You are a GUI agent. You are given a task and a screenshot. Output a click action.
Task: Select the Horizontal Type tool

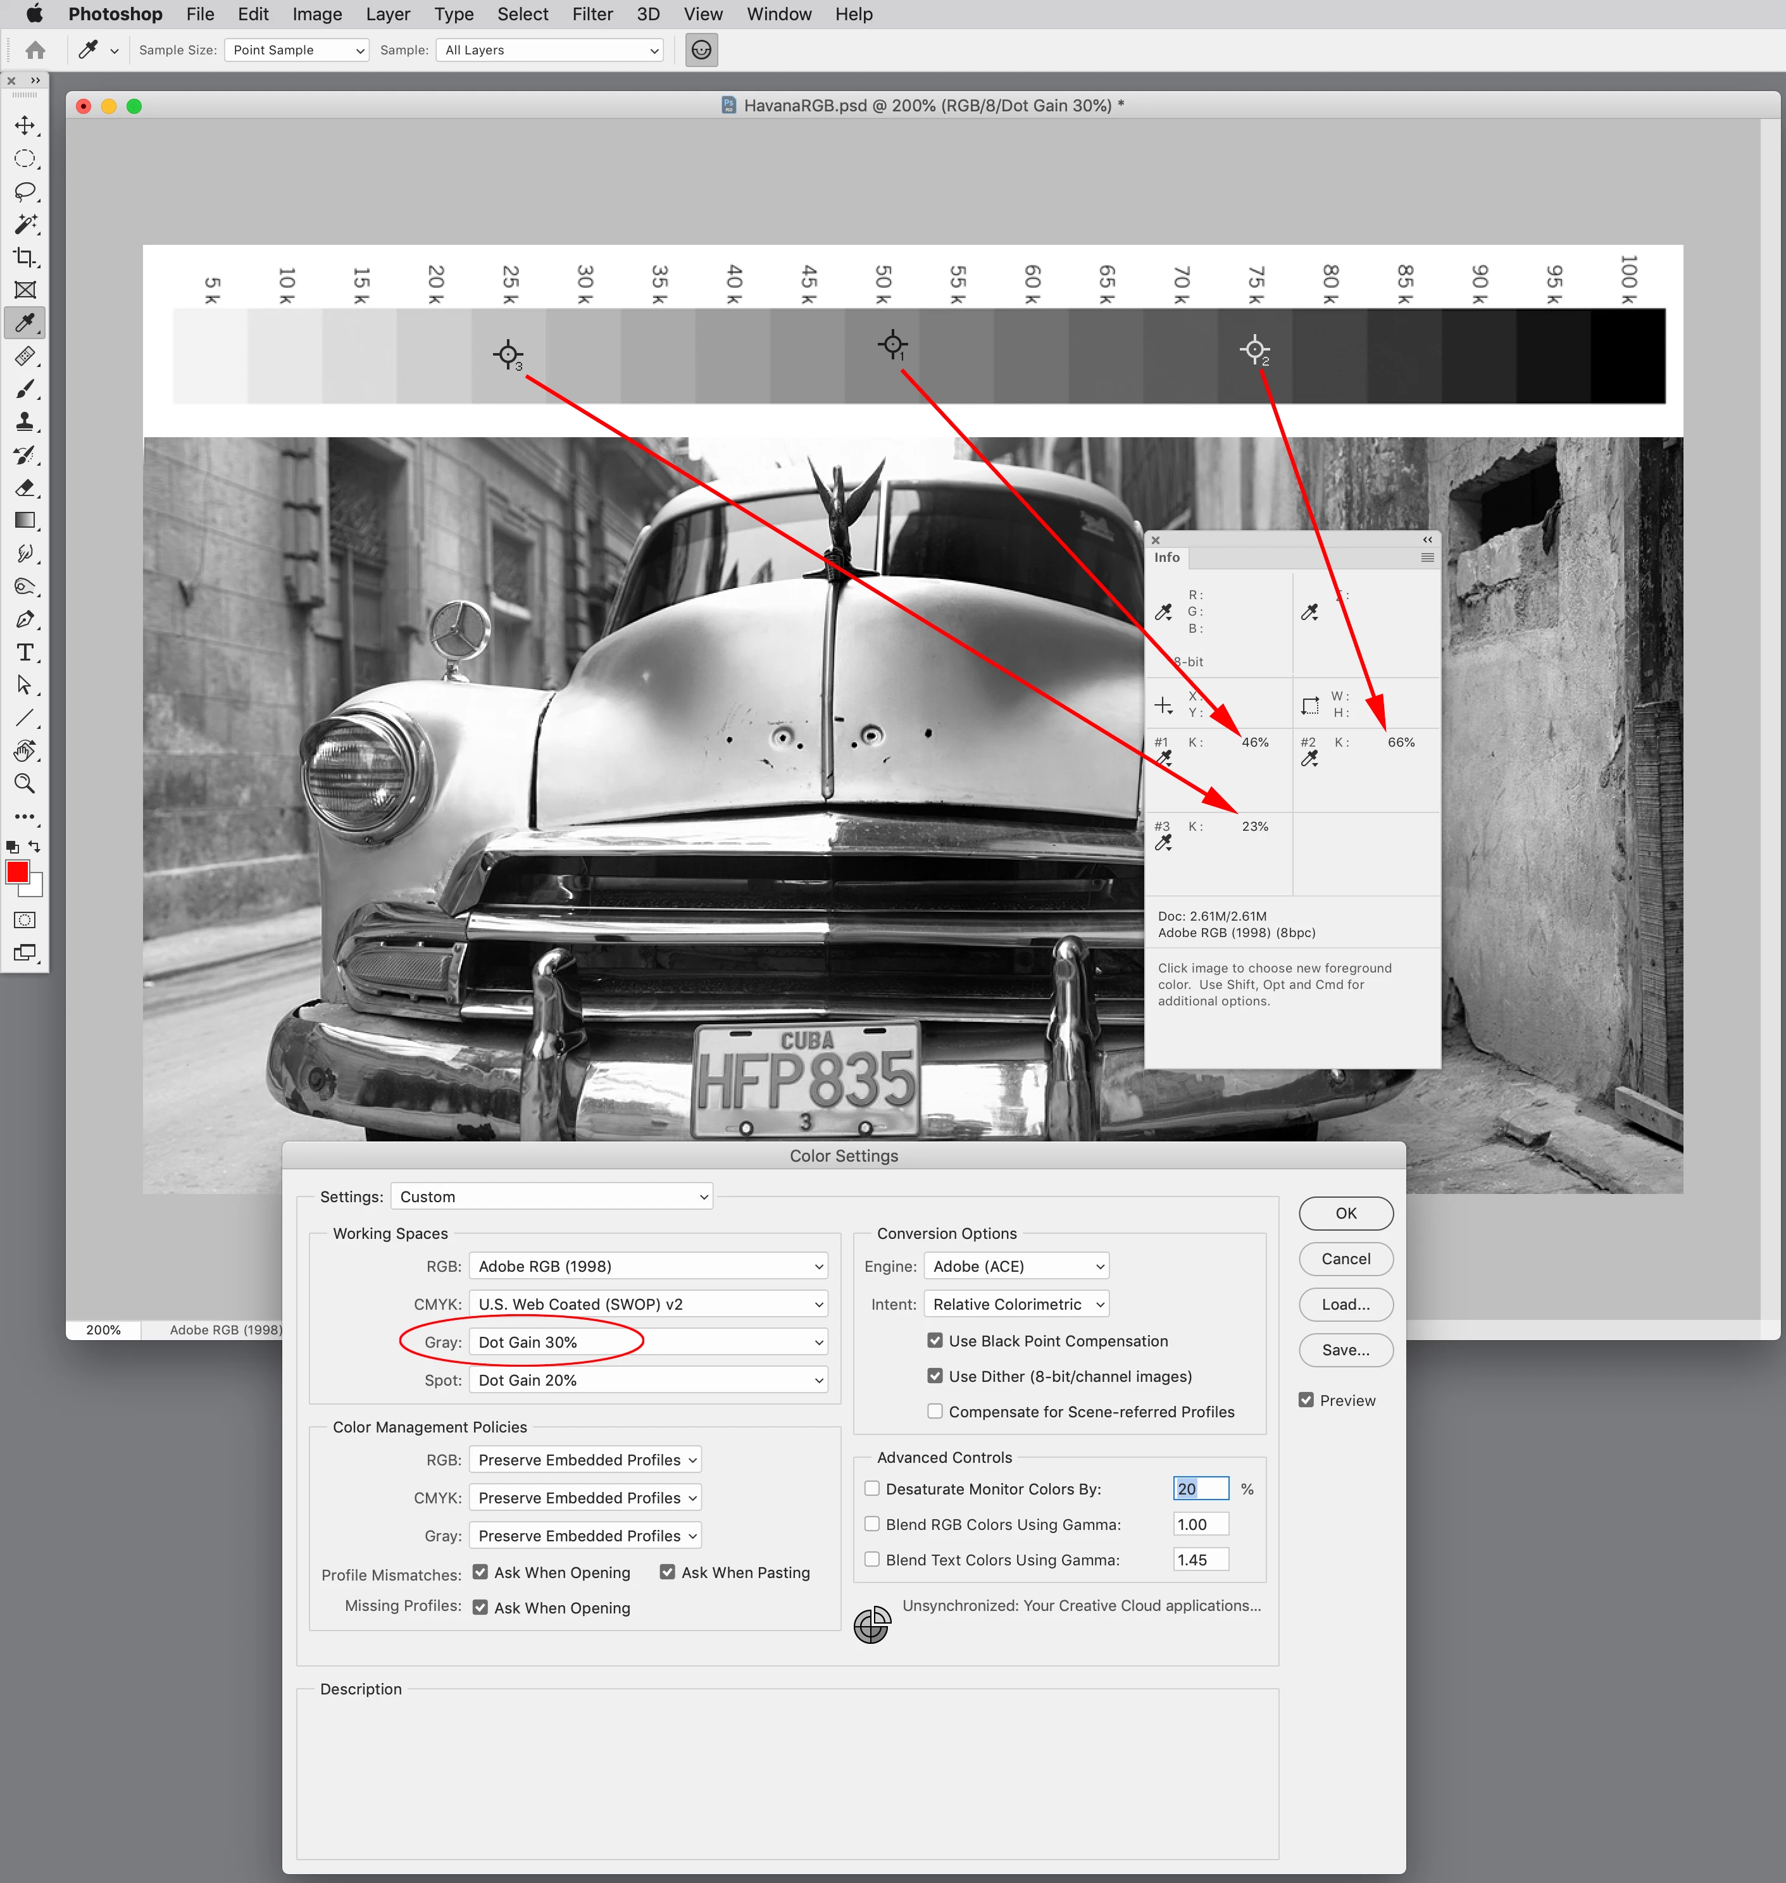tap(25, 652)
